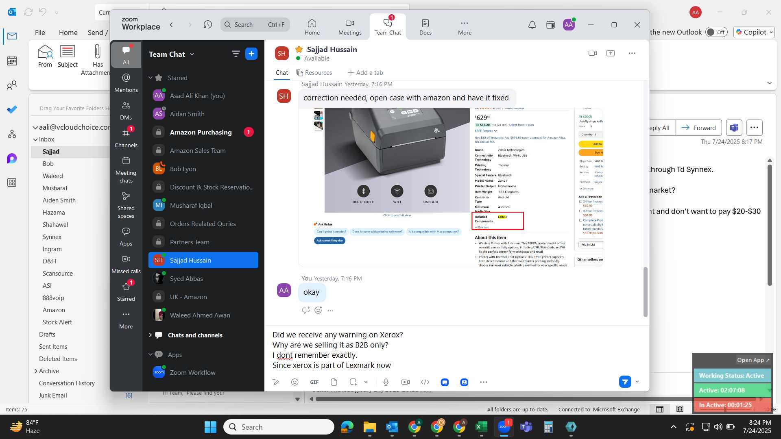Viewport: 781px width, 439px height.
Task: Open Zoom Workflow app chat
Action: [x=203, y=372]
